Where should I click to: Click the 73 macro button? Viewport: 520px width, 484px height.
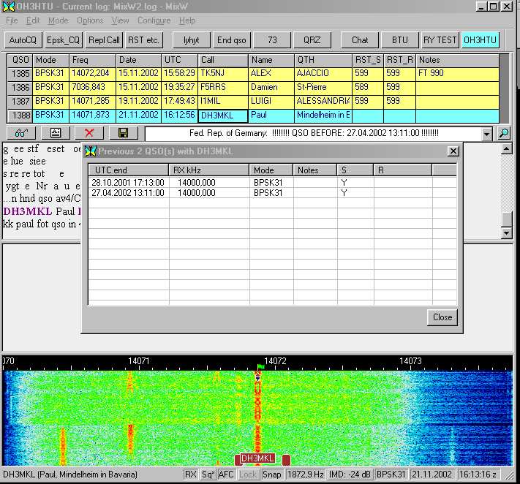pos(272,40)
